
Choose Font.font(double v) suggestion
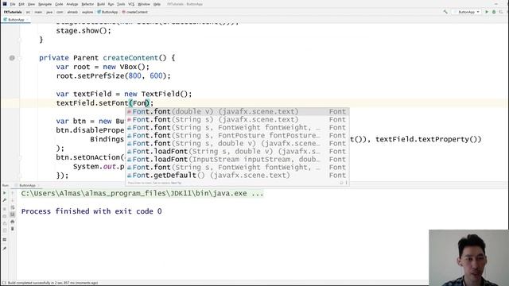[x=237, y=111]
